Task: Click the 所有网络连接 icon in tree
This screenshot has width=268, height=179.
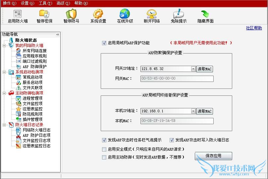Action: 18,51
